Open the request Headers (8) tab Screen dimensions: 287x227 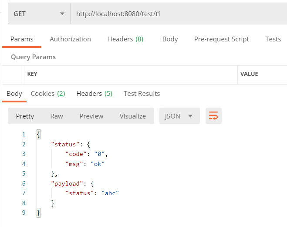pyautogui.click(x=125, y=39)
